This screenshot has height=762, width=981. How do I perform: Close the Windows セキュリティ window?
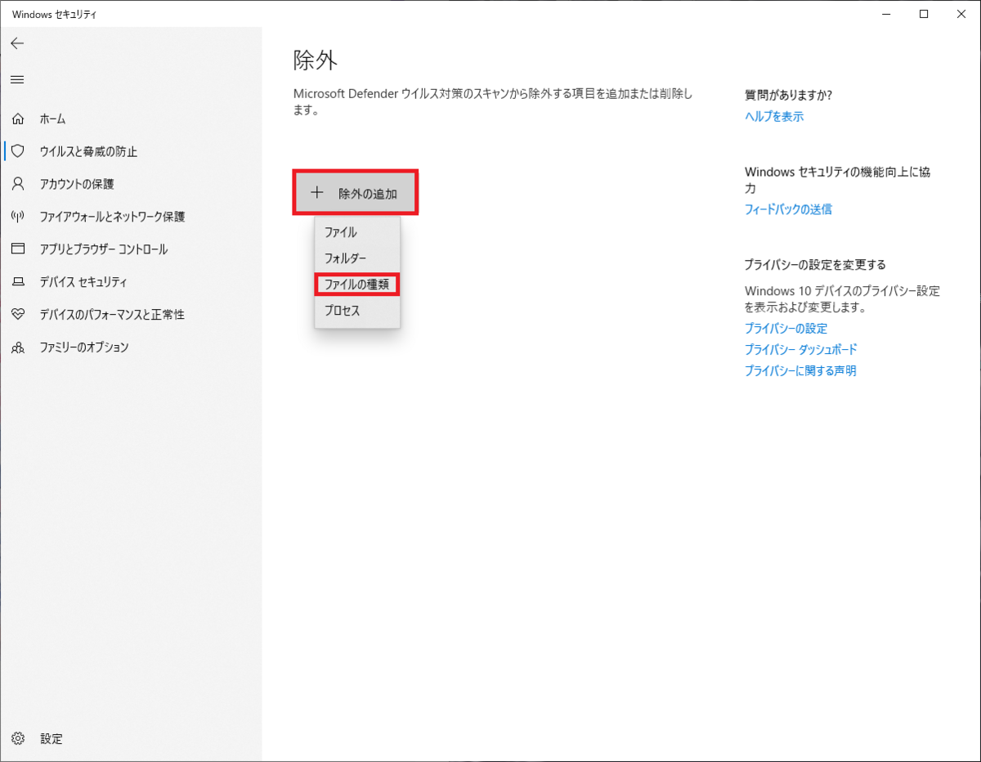pos(960,14)
